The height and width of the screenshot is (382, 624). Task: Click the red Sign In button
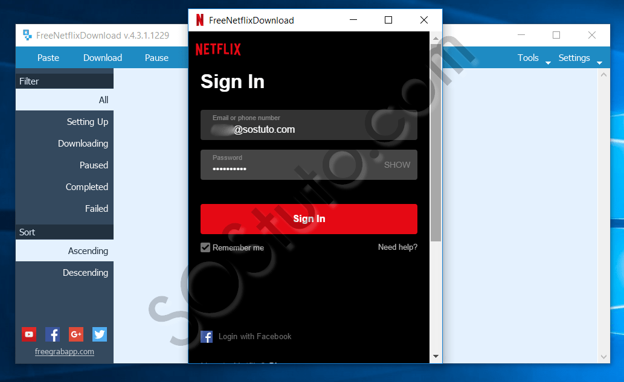(x=309, y=218)
